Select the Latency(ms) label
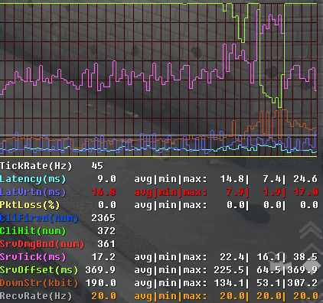Screen dimensions: 323x303 click(33, 179)
